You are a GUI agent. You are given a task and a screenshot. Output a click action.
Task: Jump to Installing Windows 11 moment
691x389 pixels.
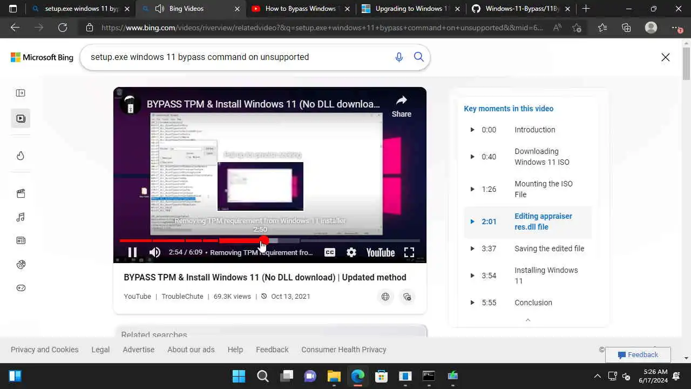pos(527,276)
